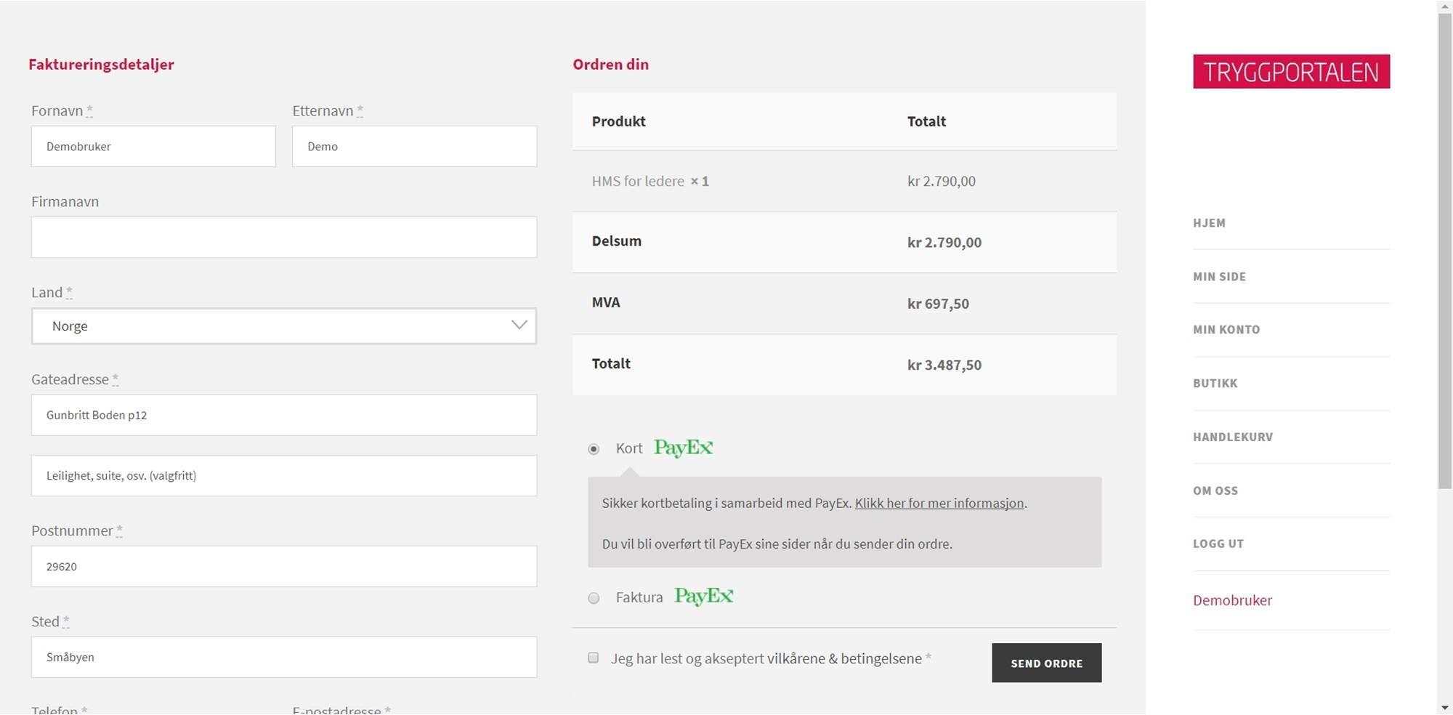Click the Fornavn input field
The height and width of the screenshot is (715, 1453).
coord(153,147)
